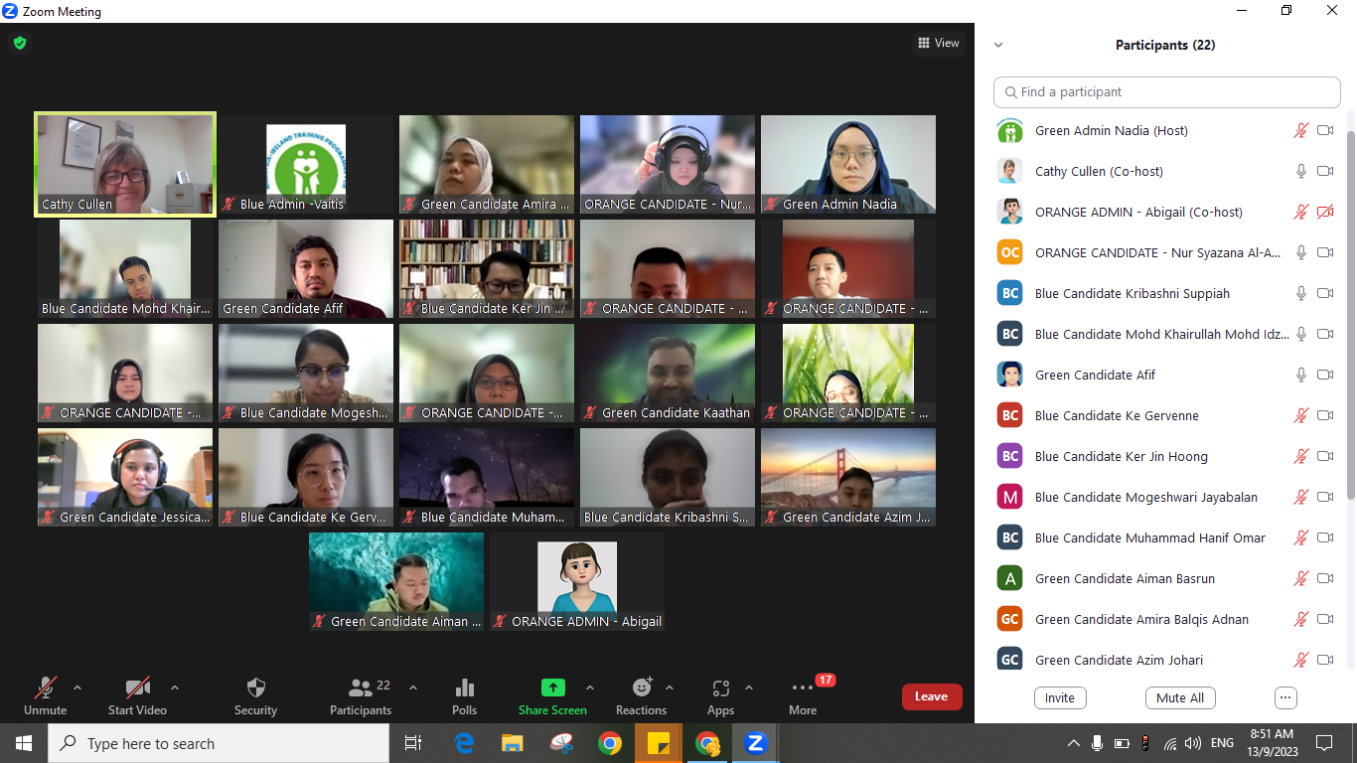The width and height of the screenshot is (1357, 763).
Task: Click the Find a participant search field
Action: [1167, 91]
